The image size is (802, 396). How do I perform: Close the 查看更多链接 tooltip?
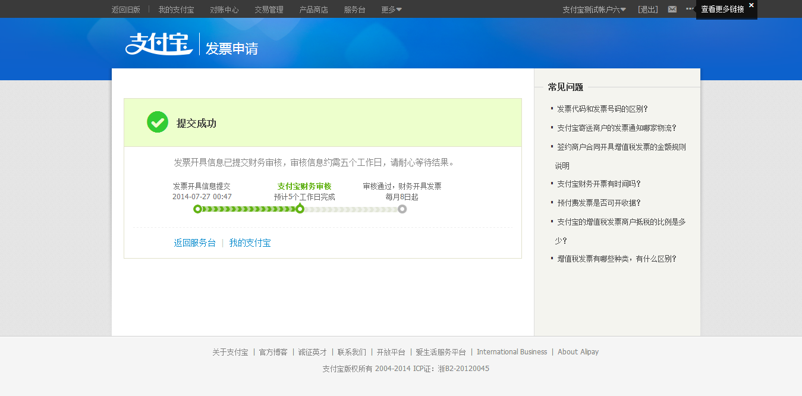pyautogui.click(x=751, y=5)
